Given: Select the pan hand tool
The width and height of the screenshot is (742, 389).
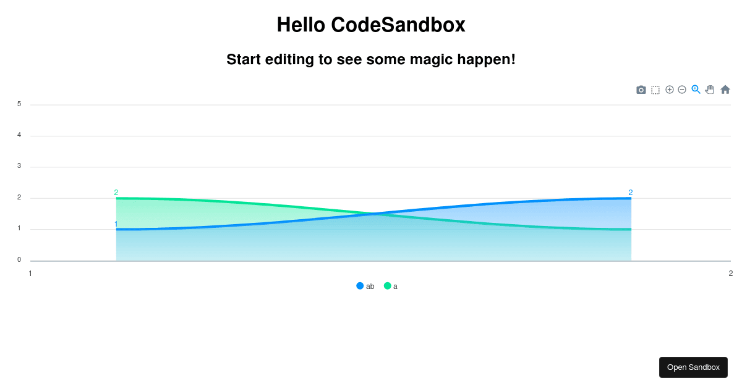Looking at the screenshot, I should (x=709, y=90).
